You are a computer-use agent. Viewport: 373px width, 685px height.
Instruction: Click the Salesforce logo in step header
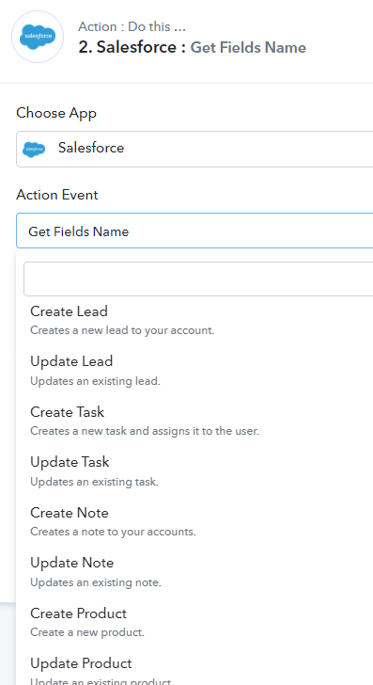pos(38,37)
